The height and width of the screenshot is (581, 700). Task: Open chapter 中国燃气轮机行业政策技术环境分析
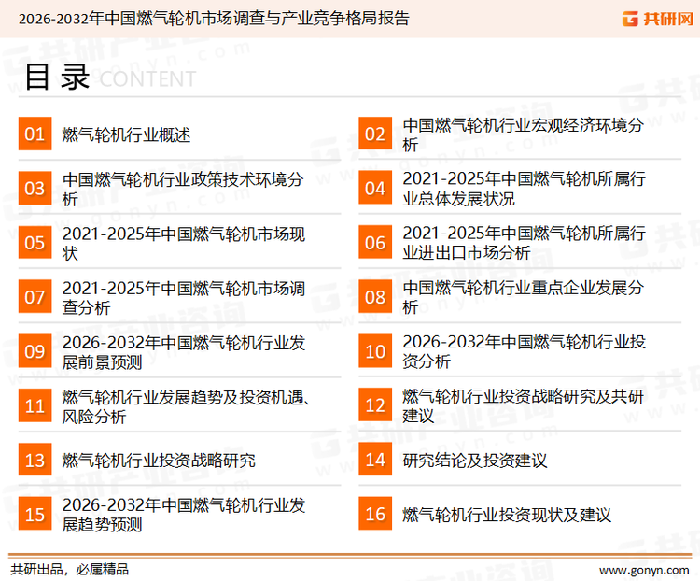point(183,189)
